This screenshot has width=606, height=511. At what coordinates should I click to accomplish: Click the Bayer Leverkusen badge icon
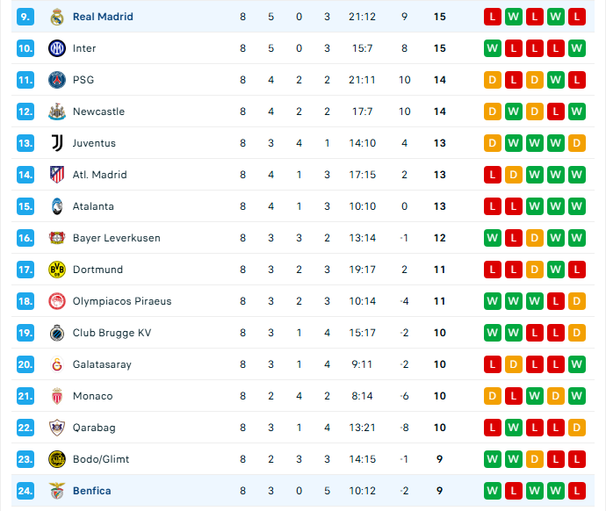(x=57, y=238)
